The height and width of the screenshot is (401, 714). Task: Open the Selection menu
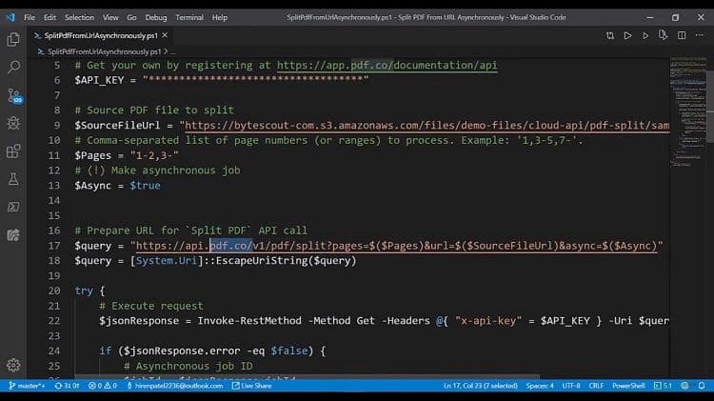(x=79, y=17)
